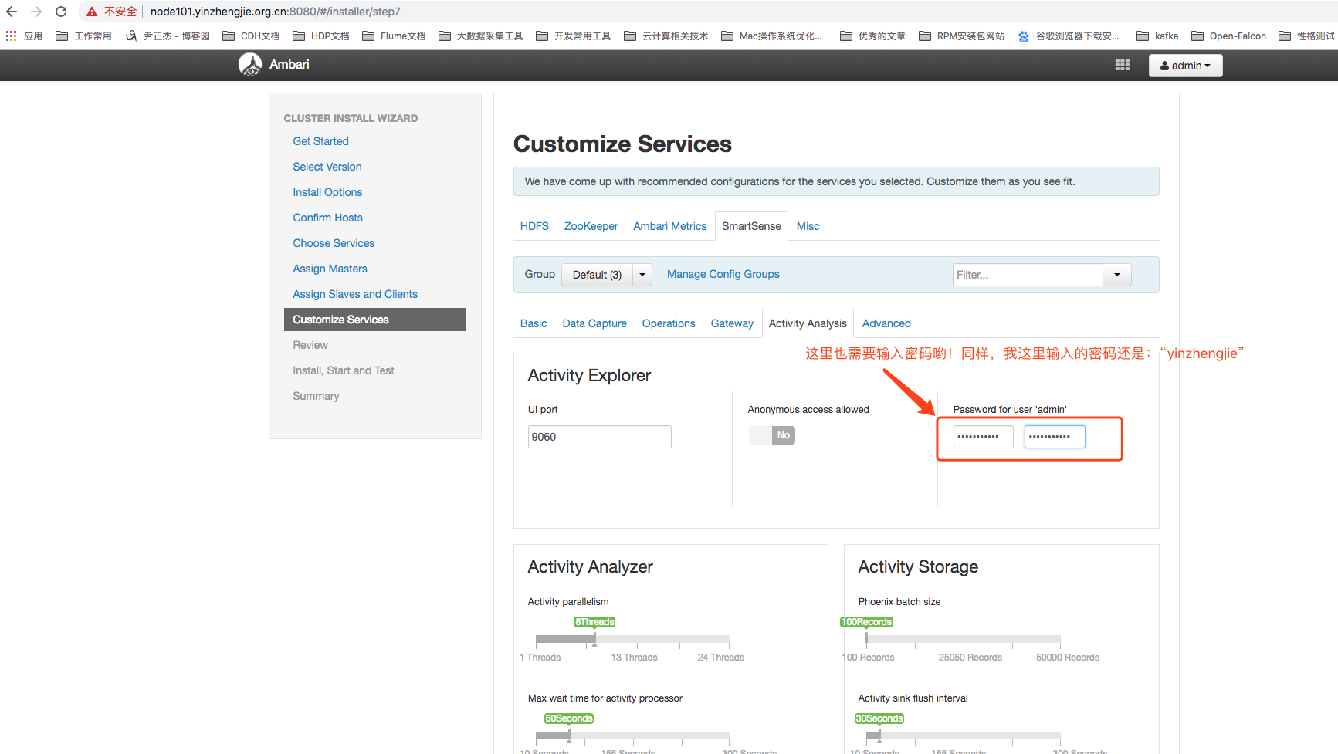The height and width of the screenshot is (754, 1338).
Task: Open the 优秀的文章 bookmark folder
Action: 872,36
